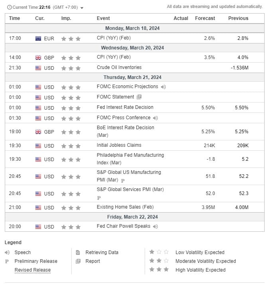Open the Existing Home Sales (Feb) event
Image resolution: width=269 pixels, height=284 pixels.
click(x=125, y=207)
